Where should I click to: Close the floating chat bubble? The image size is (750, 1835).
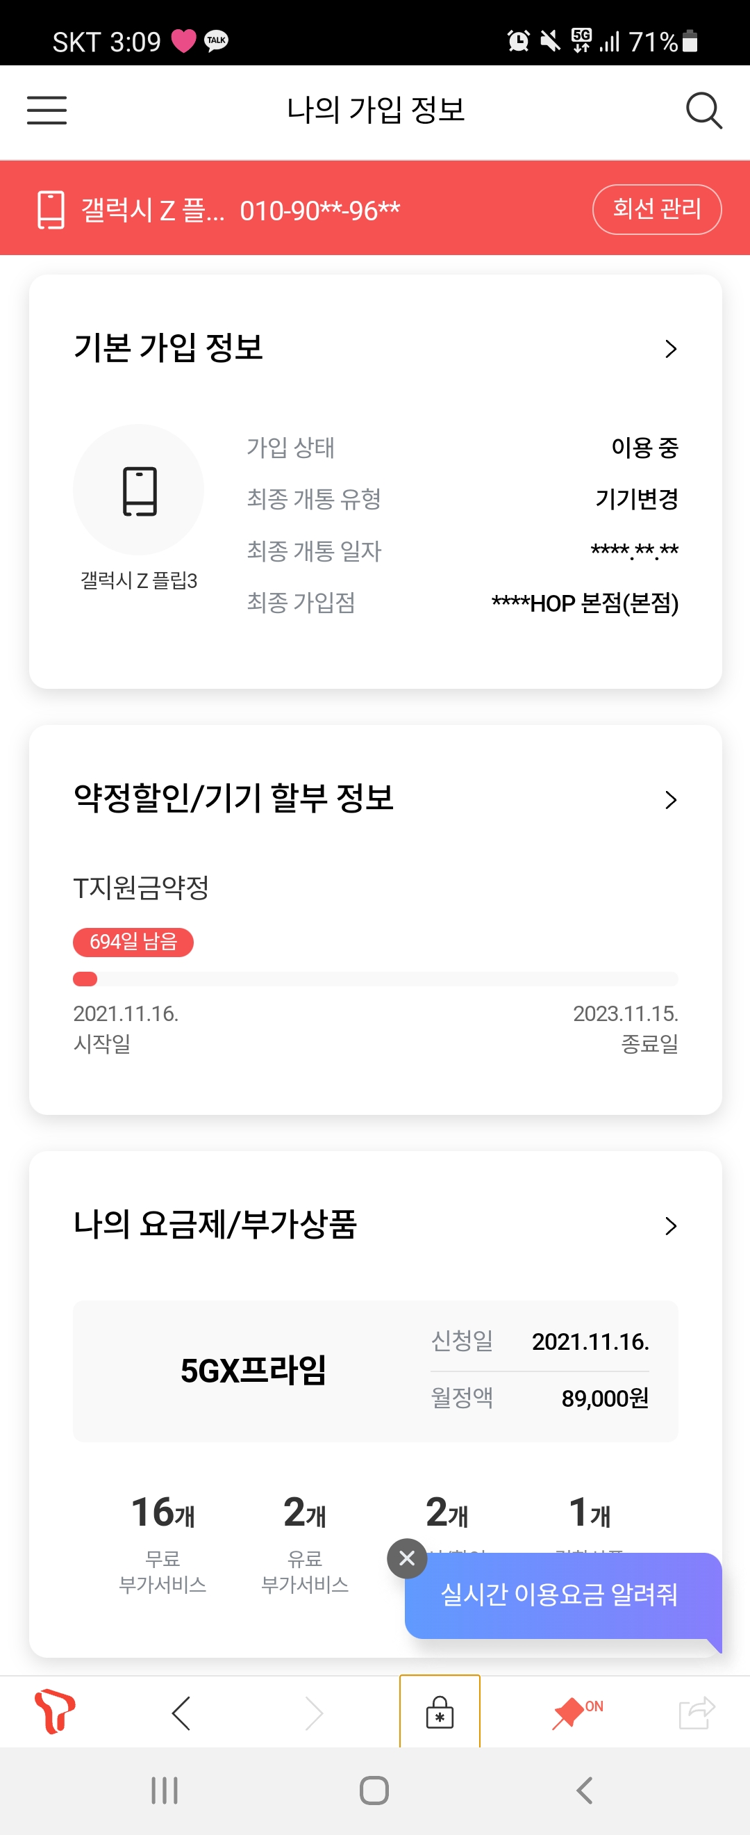pyautogui.click(x=407, y=1558)
